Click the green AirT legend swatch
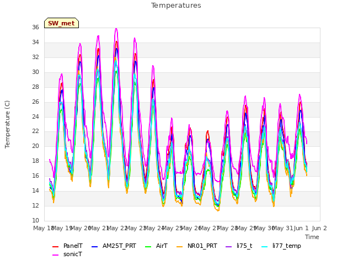The image size is (353, 265). 148,247
